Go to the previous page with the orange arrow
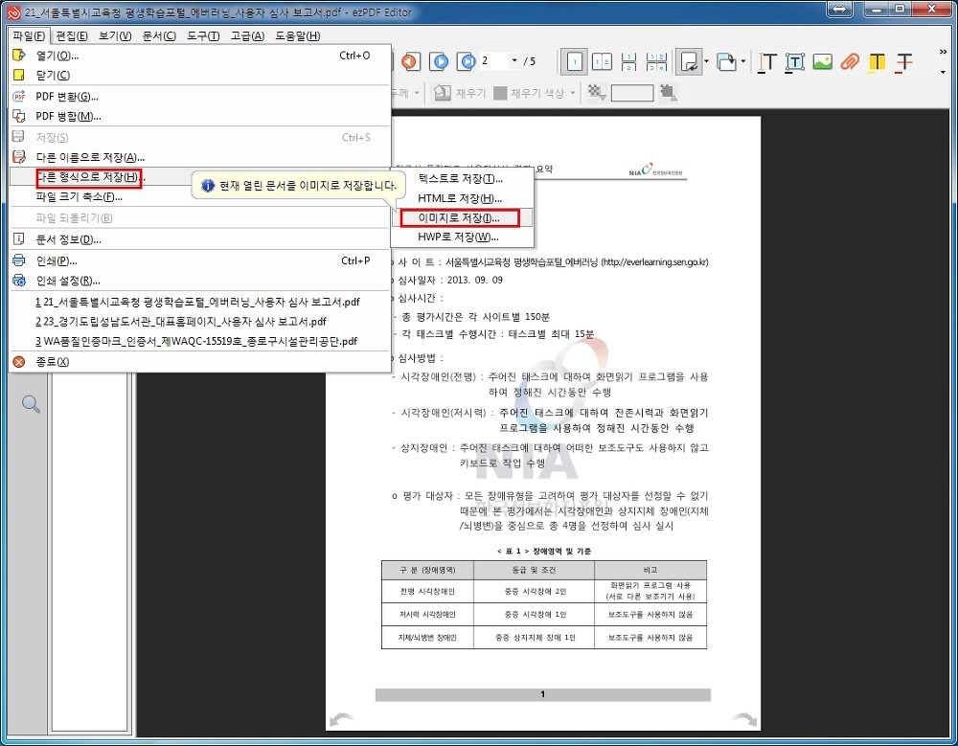 [411, 61]
